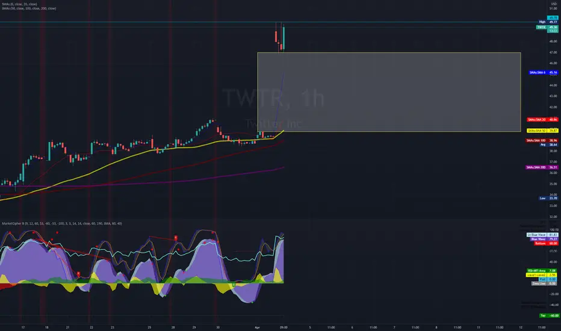Image resolution: width=561 pixels, height=331 pixels.
Task: Click the 51.00 price scale value
Action: pos(553,8)
